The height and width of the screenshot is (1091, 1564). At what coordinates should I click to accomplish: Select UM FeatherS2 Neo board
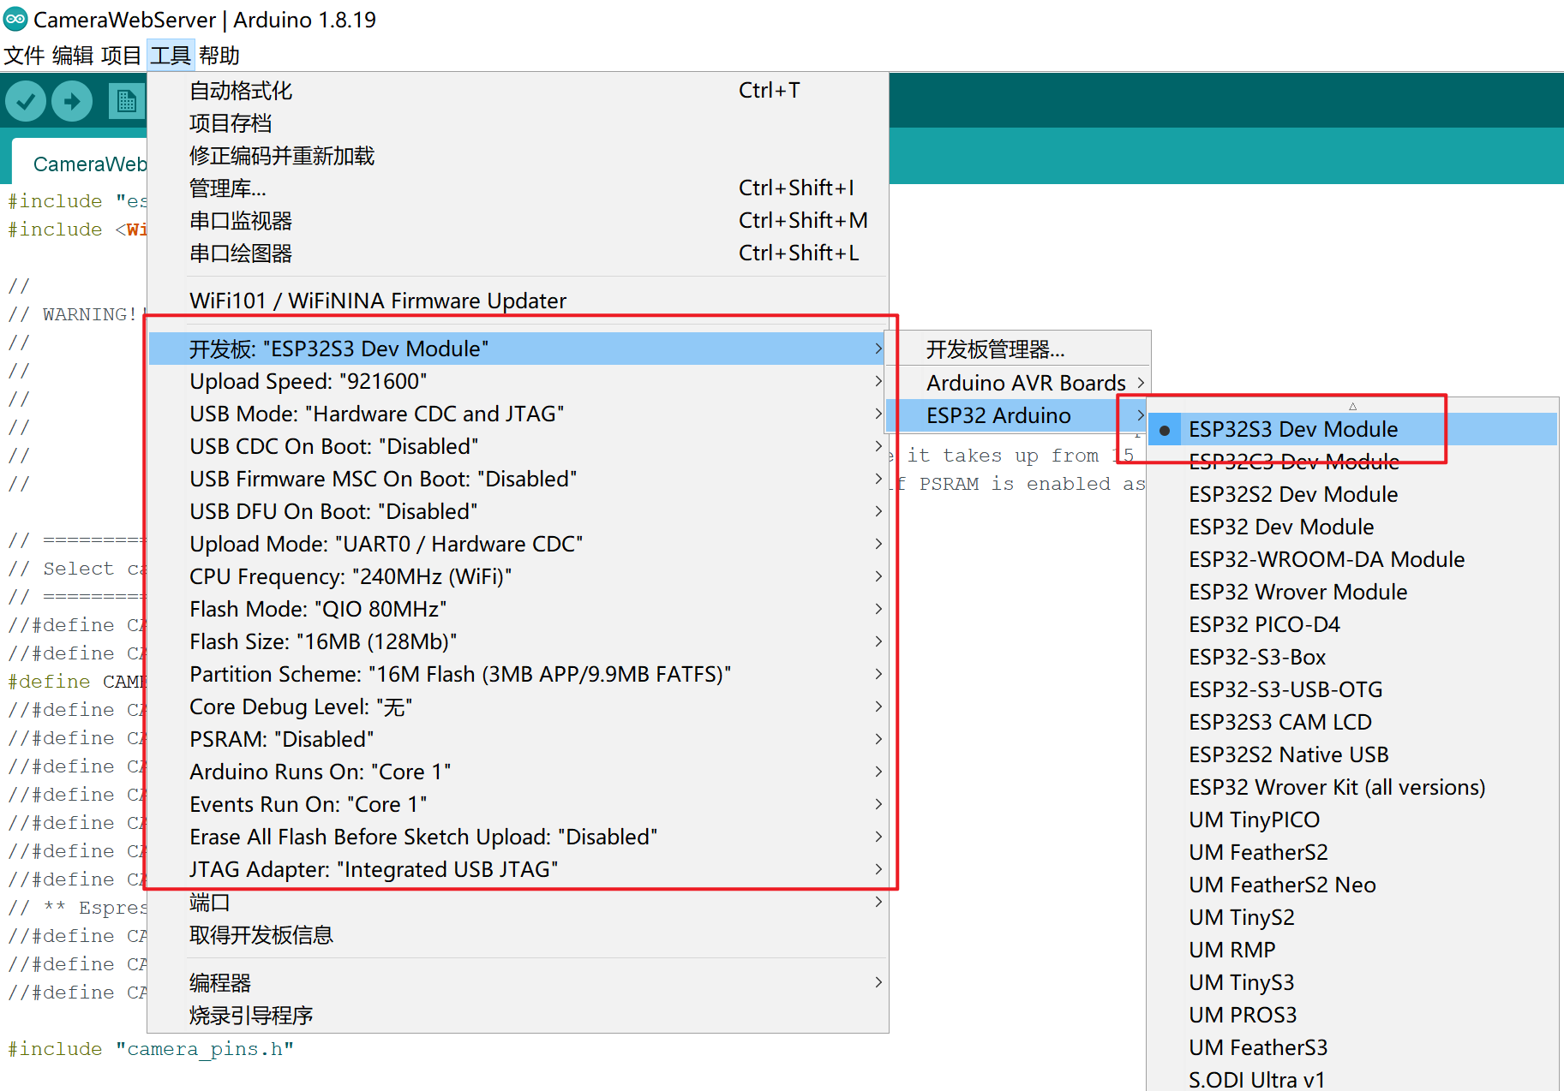1352,885
